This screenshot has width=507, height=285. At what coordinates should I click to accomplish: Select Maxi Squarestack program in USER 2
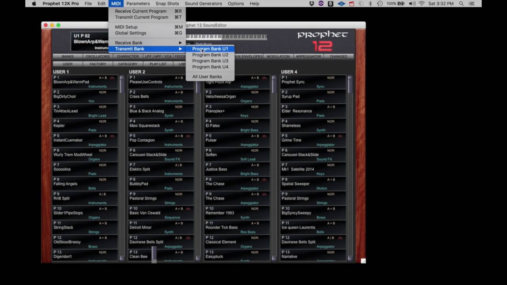click(161, 125)
